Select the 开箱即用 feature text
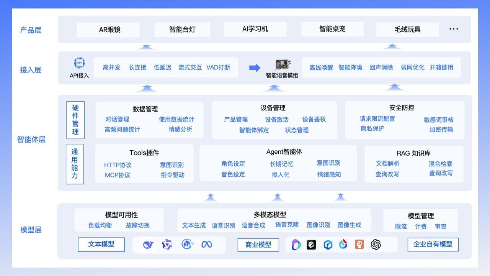The image size is (490, 276). pos(441,67)
